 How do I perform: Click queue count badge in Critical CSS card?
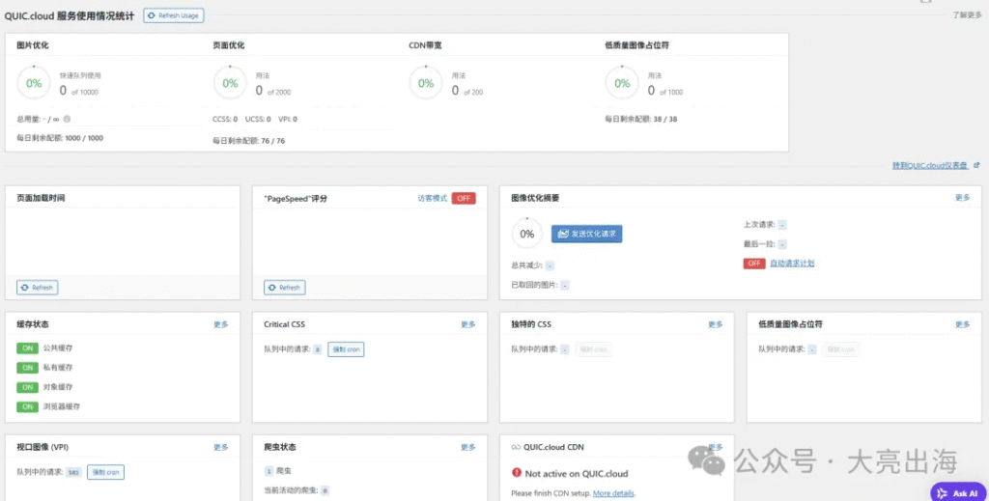pos(317,349)
